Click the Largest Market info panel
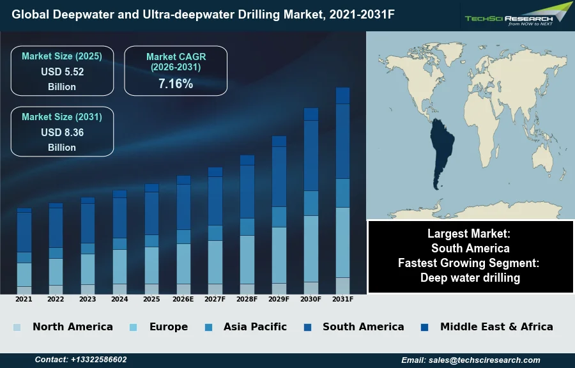 (x=470, y=256)
